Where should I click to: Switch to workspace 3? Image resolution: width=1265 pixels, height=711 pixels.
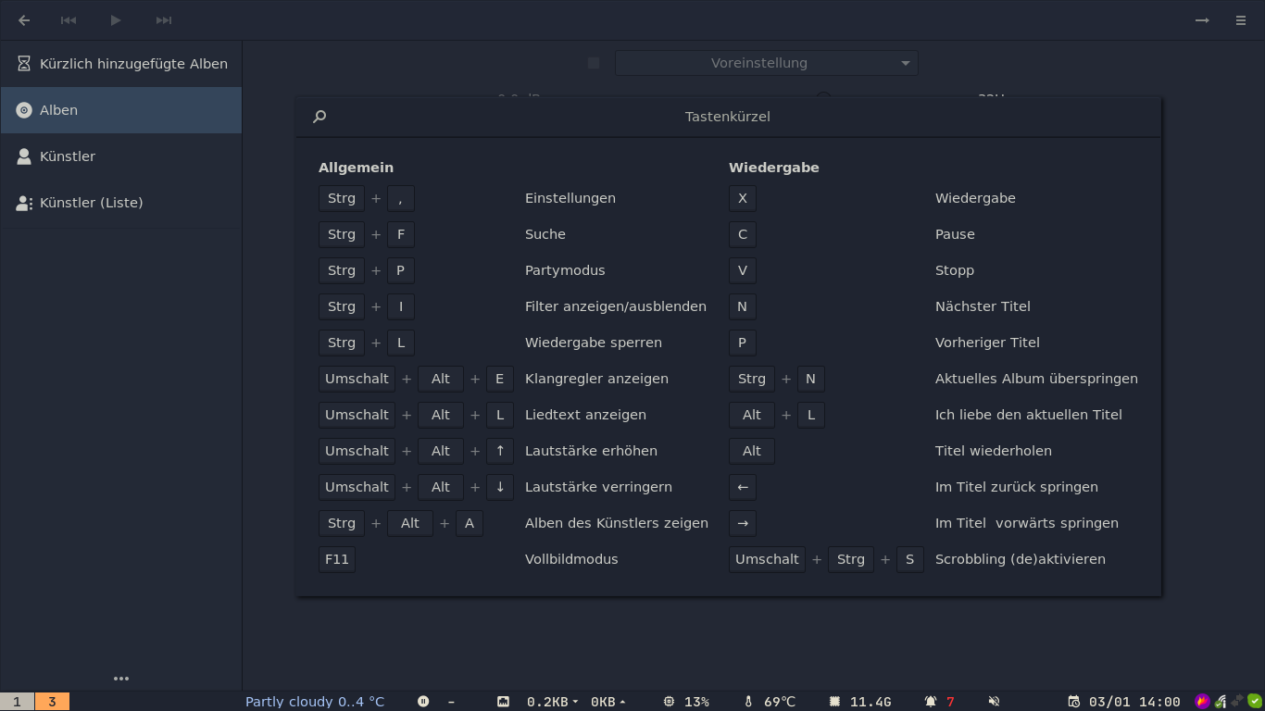(52, 702)
